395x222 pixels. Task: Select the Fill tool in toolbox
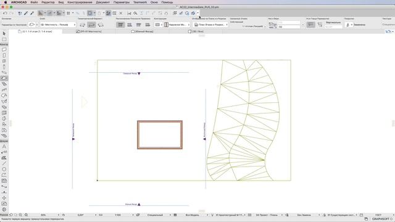4,158
